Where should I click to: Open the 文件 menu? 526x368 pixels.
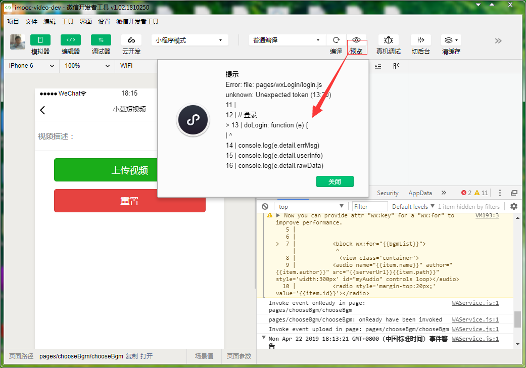pyautogui.click(x=31, y=21)
